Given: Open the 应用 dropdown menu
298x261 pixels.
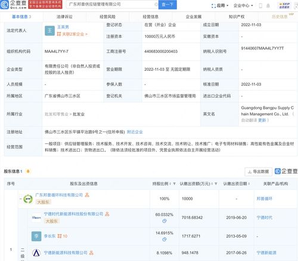Looking at the screenshot, I should (x=220, y=6).
